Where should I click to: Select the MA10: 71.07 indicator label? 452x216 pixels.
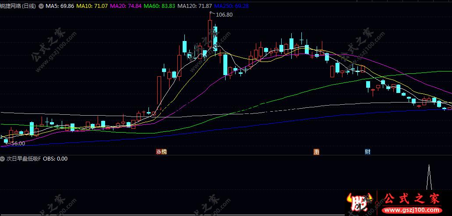tap(92, 6)
